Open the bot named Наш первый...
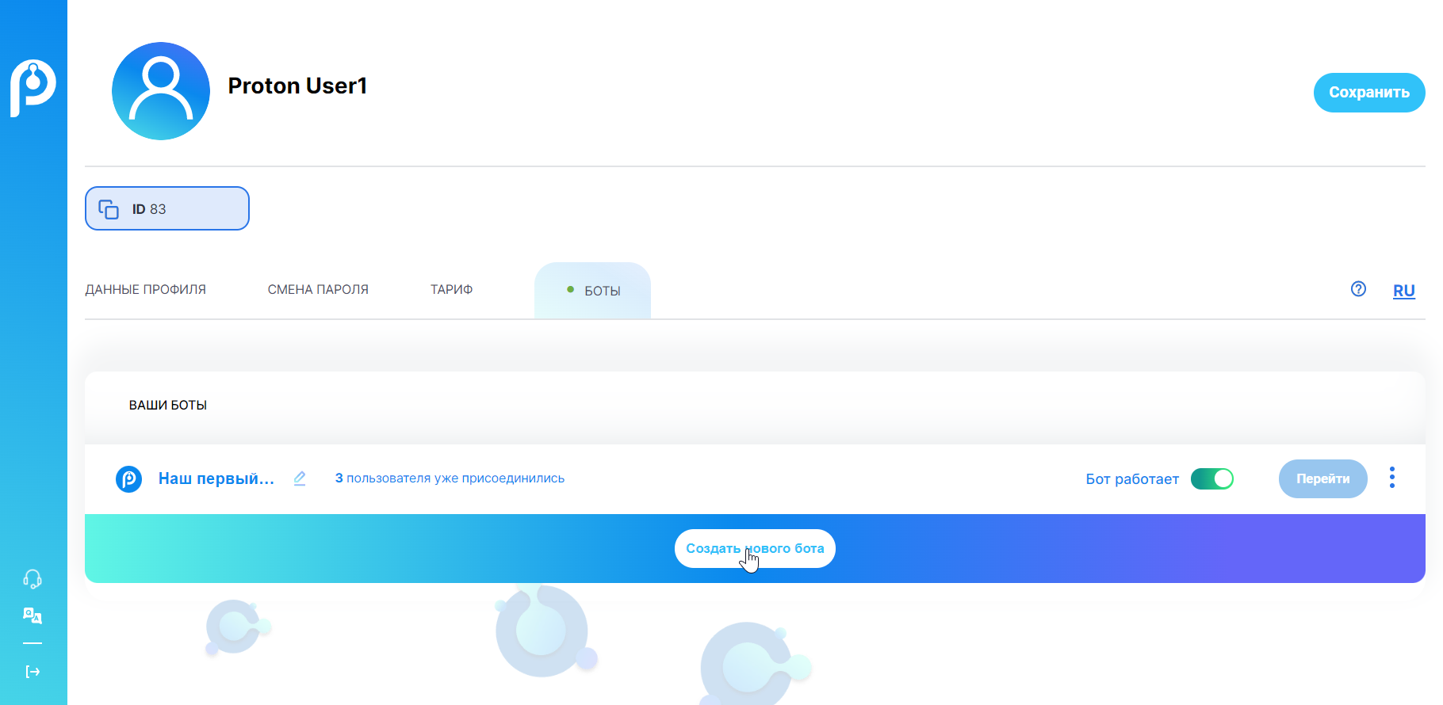This screenshot has height=705, width=1443. [x=216, y=478]
